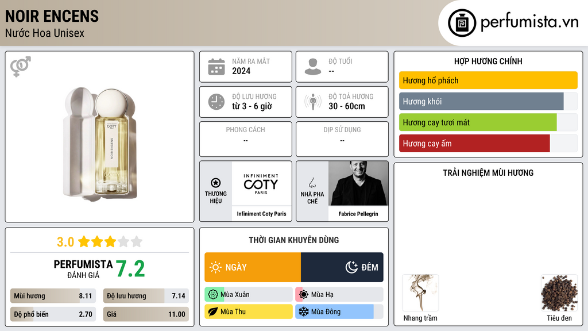Click the Fabrice Pellegrin perfumer name
This screenshot has width=588, height=331.
click(358, 214)
